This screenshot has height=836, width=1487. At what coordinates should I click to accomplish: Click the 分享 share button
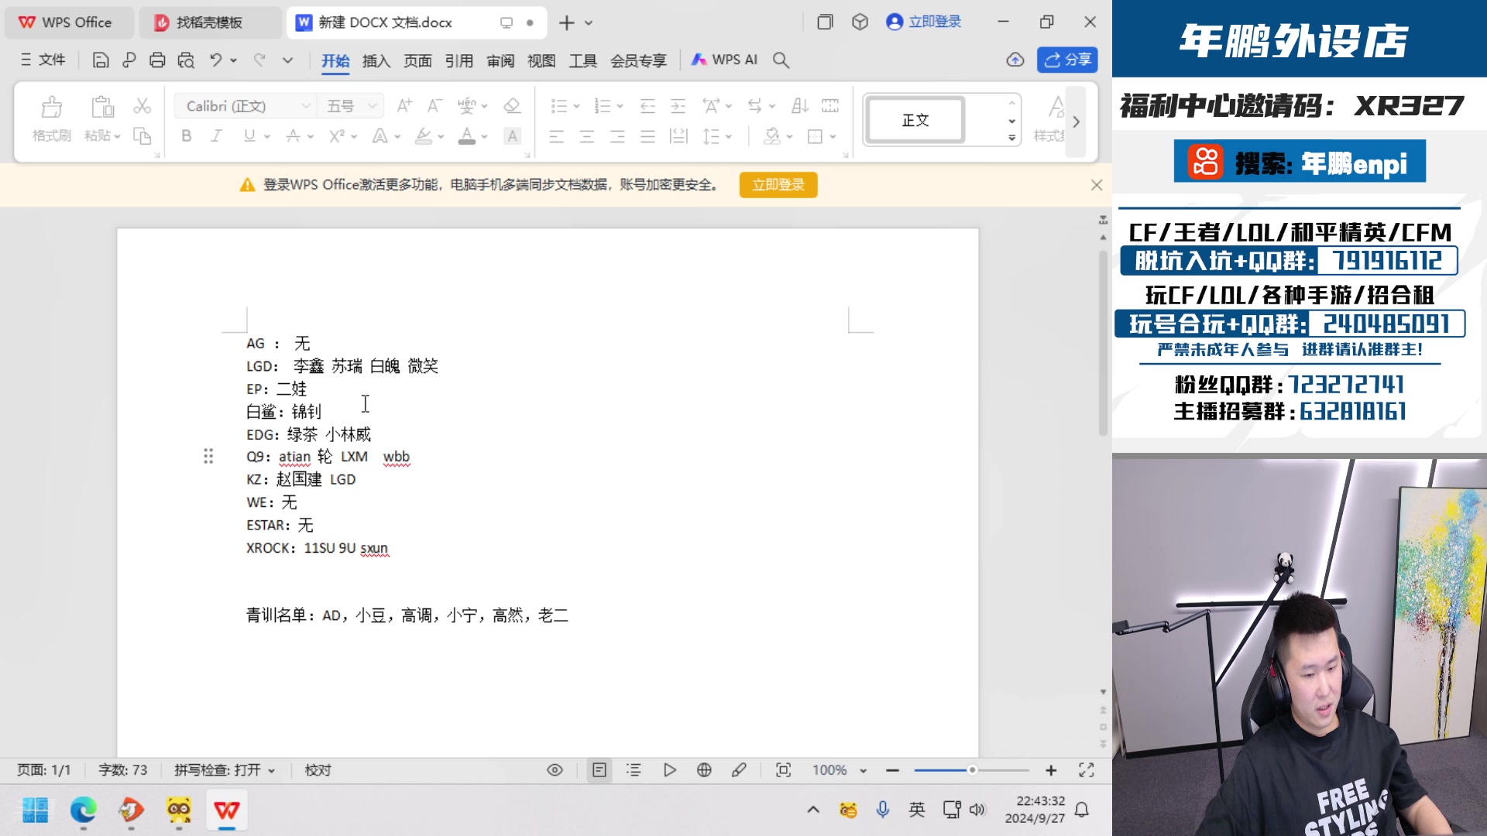click(1066, 60)
